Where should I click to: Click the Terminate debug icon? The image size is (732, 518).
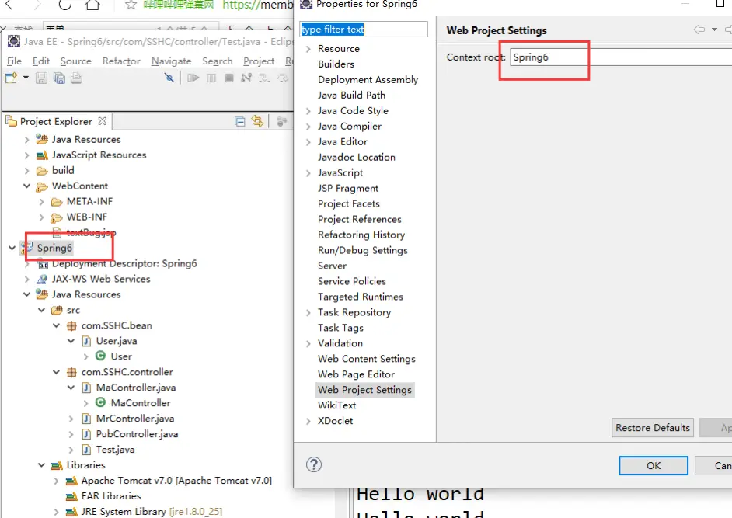tap(228, 78)
